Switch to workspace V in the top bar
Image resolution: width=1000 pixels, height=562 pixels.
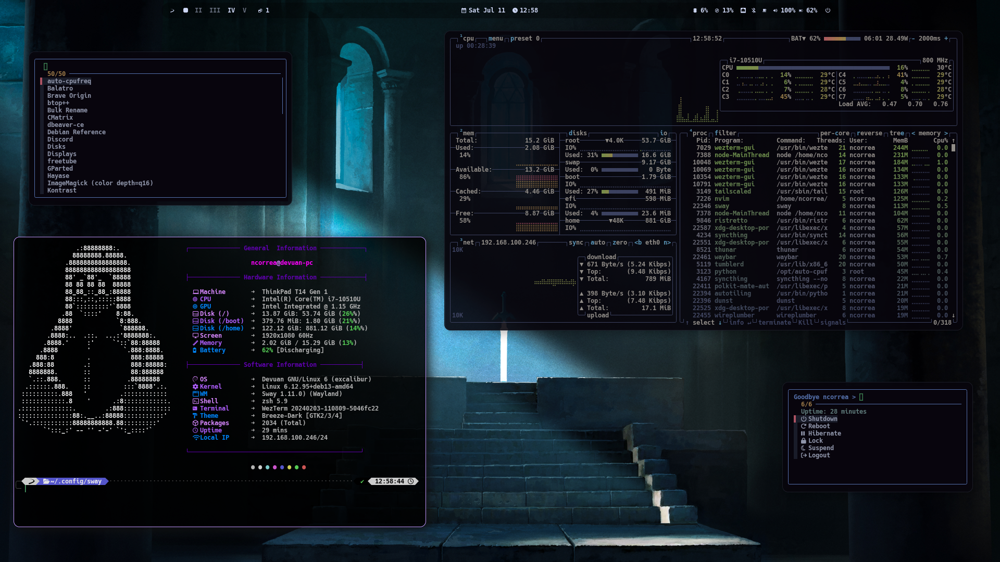click(244, 10)
